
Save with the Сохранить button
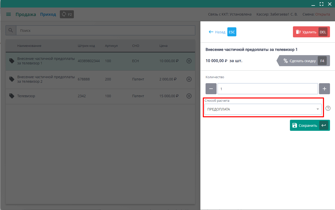point(310,125)
